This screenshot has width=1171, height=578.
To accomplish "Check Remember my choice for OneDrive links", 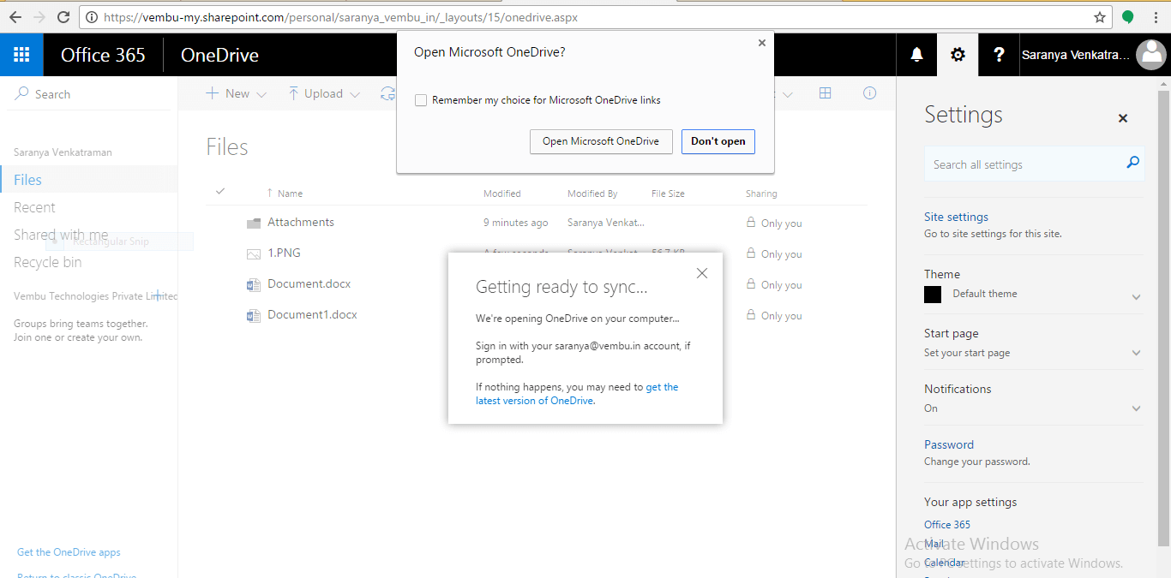I will click(421, 100).
